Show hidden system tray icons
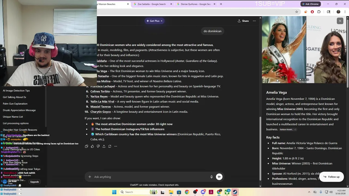Image resolution: width=349 pixels, height=196 pixels. click(309, 192)
